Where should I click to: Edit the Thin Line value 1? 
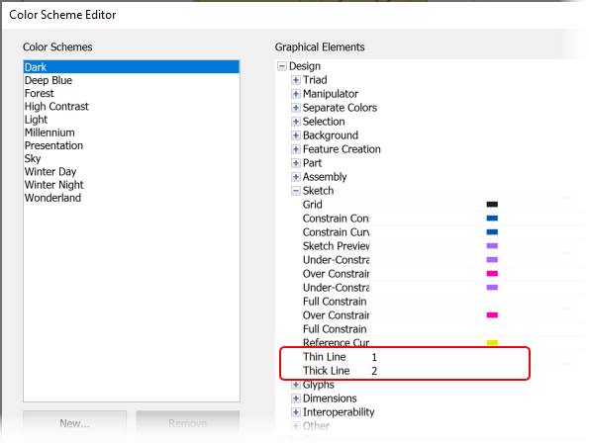(x=374, y=357)
